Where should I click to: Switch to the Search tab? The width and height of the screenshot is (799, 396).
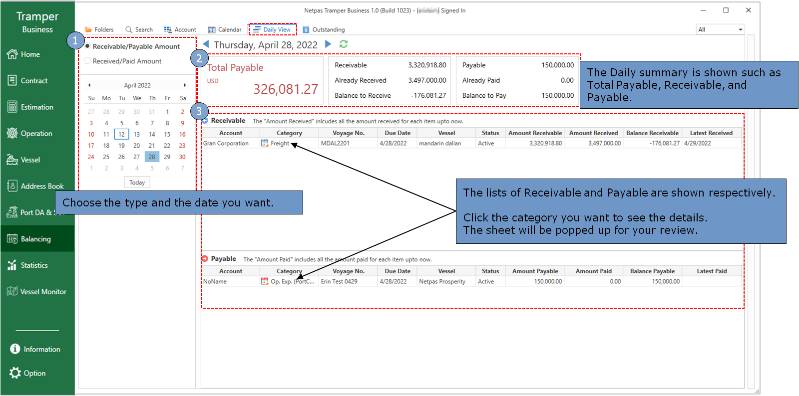[139, 30]
